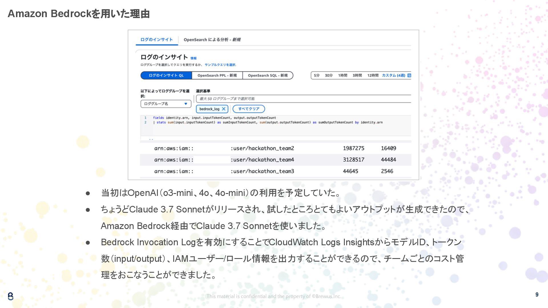Set time range to 5分
This screenshot has height=308, width=548.
317,76
